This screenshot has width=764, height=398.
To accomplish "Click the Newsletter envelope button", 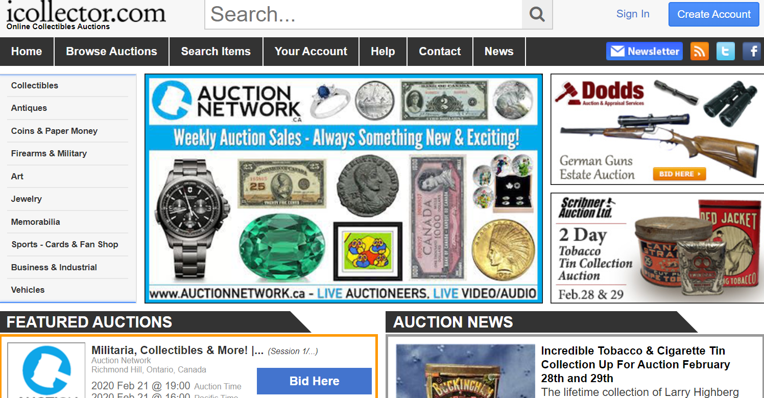I will (x=644, y=51).
